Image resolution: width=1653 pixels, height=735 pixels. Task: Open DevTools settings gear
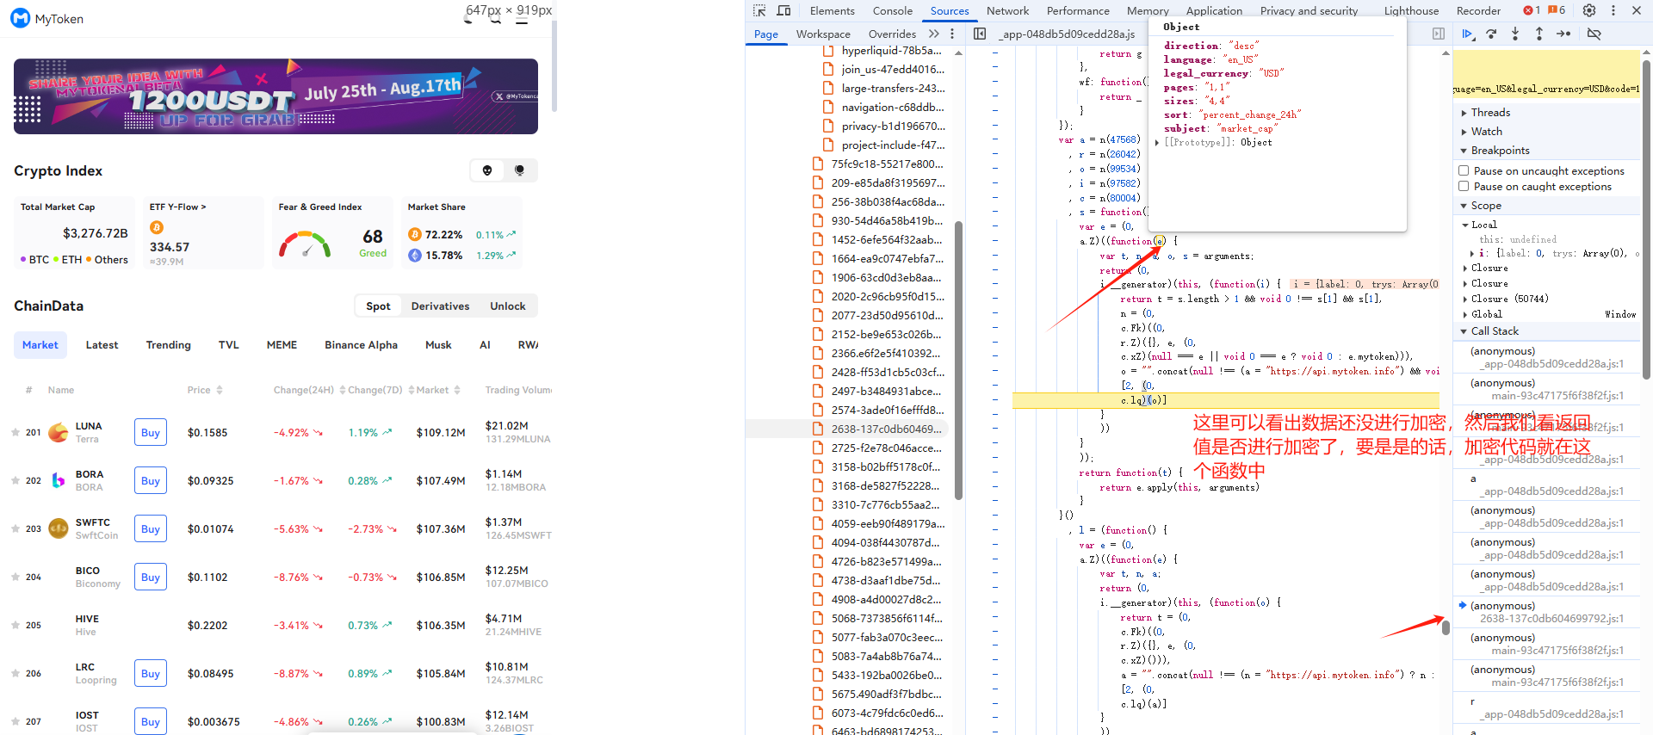(x=1589, y=10)
